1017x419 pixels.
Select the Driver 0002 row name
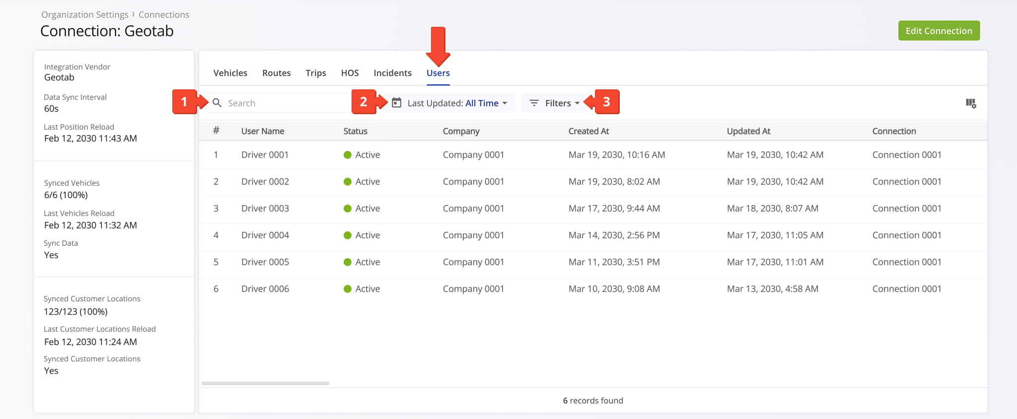[x=265, y=182]
